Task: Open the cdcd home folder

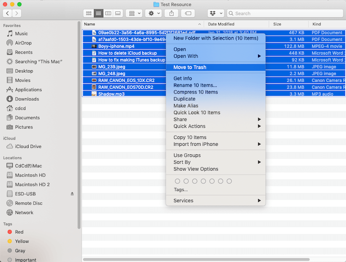Action: pyautogui.click(x=16, y=108)
